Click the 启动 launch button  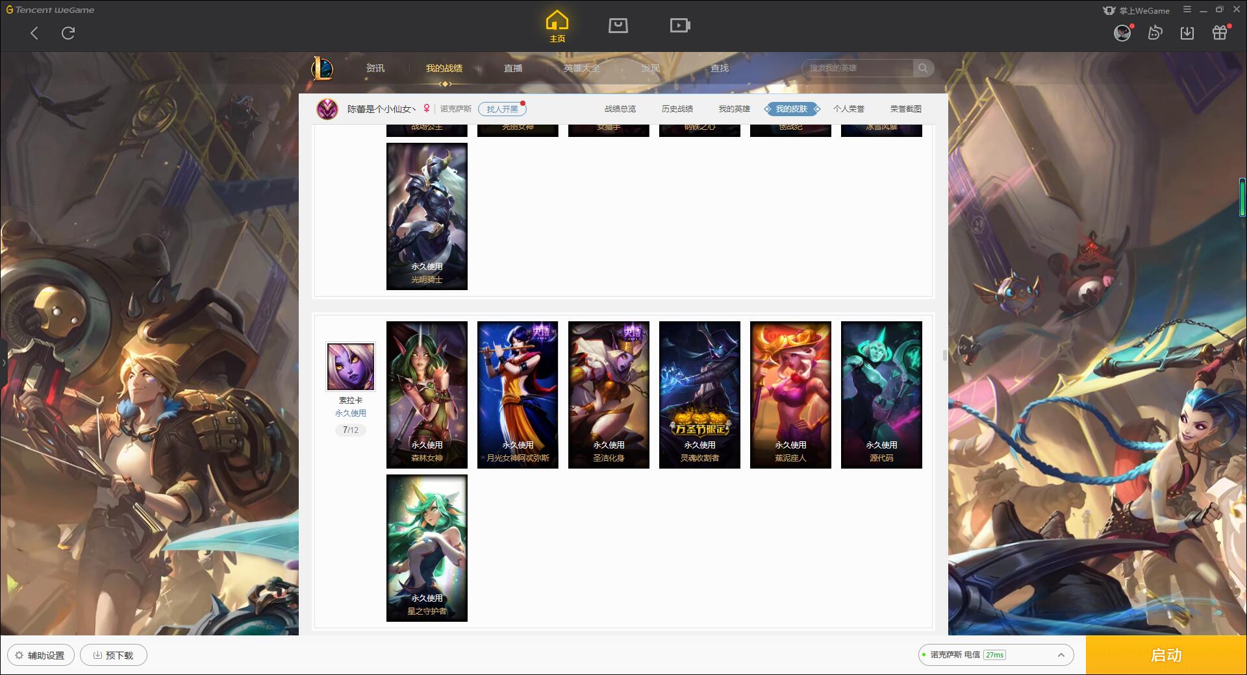[x=1166, y=656]
